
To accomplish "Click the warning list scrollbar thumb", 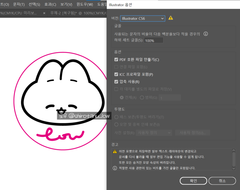I will (x=234, y=159).
